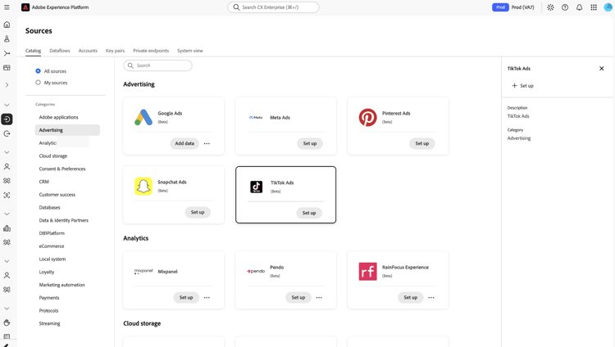
Task: Switch to the Private endpoints tab
Action: [151, 51]
